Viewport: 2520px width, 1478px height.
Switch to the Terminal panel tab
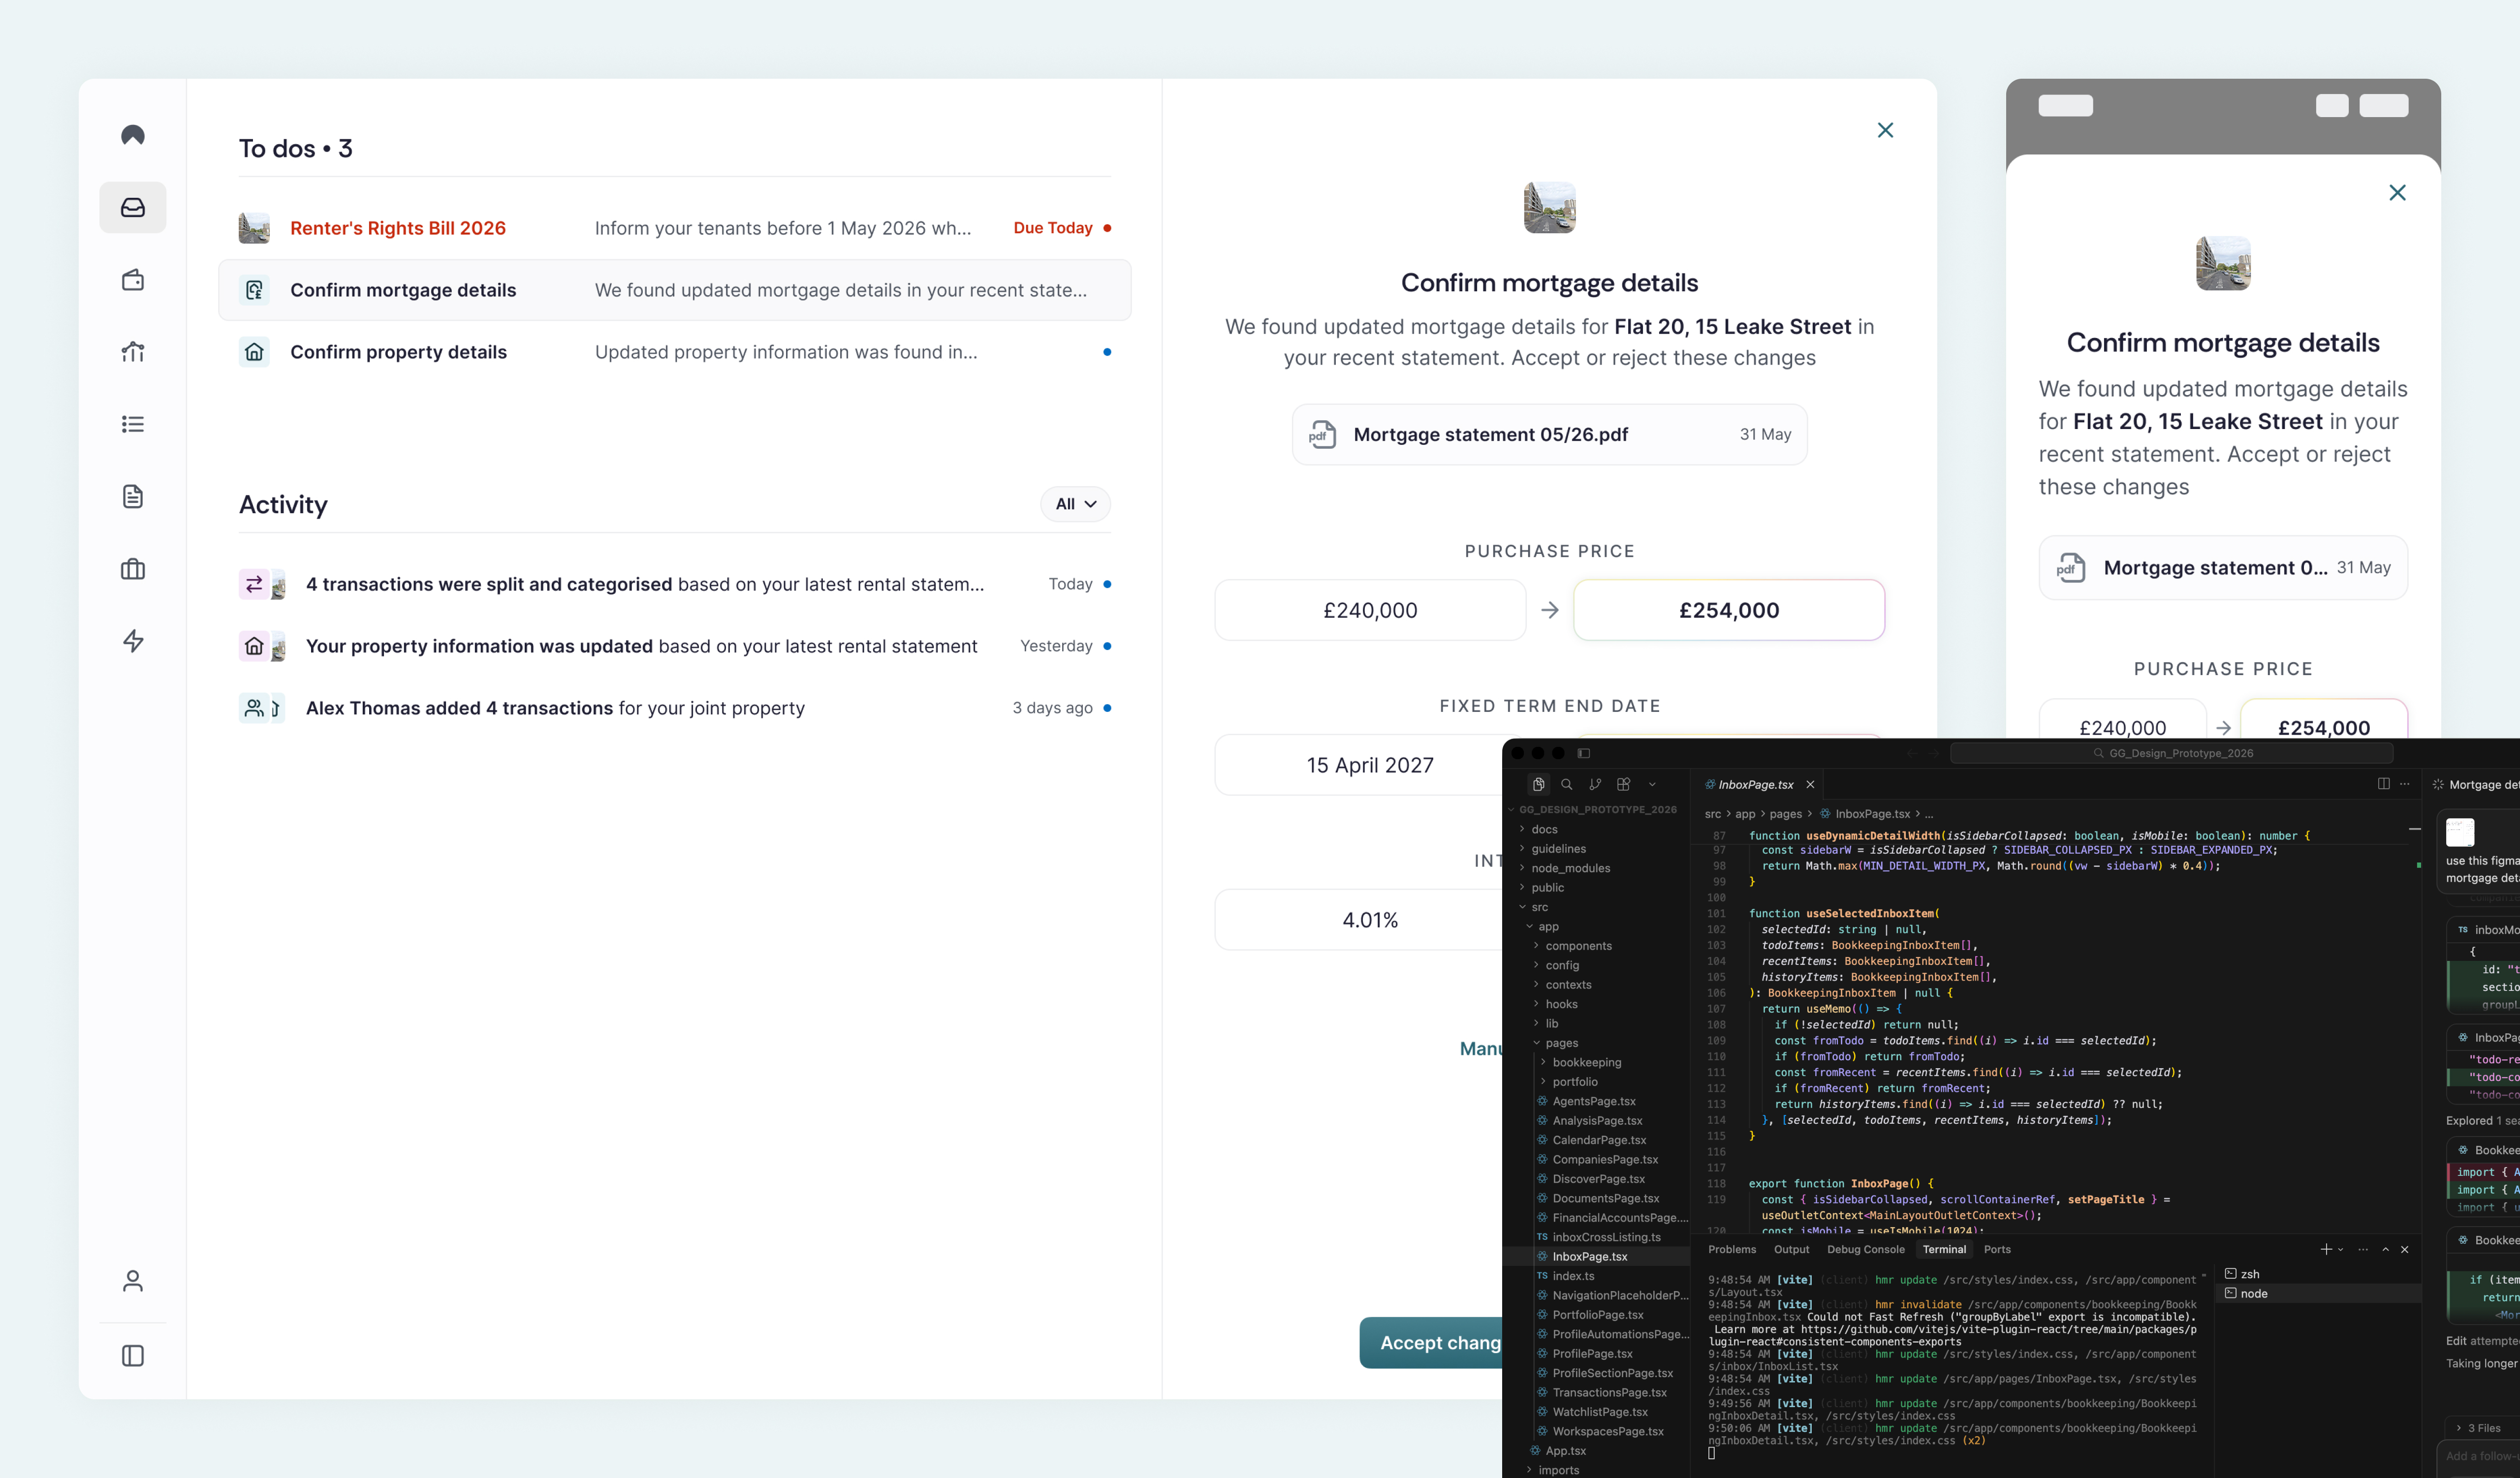pyautogui.click(x=1943, y=1249)
